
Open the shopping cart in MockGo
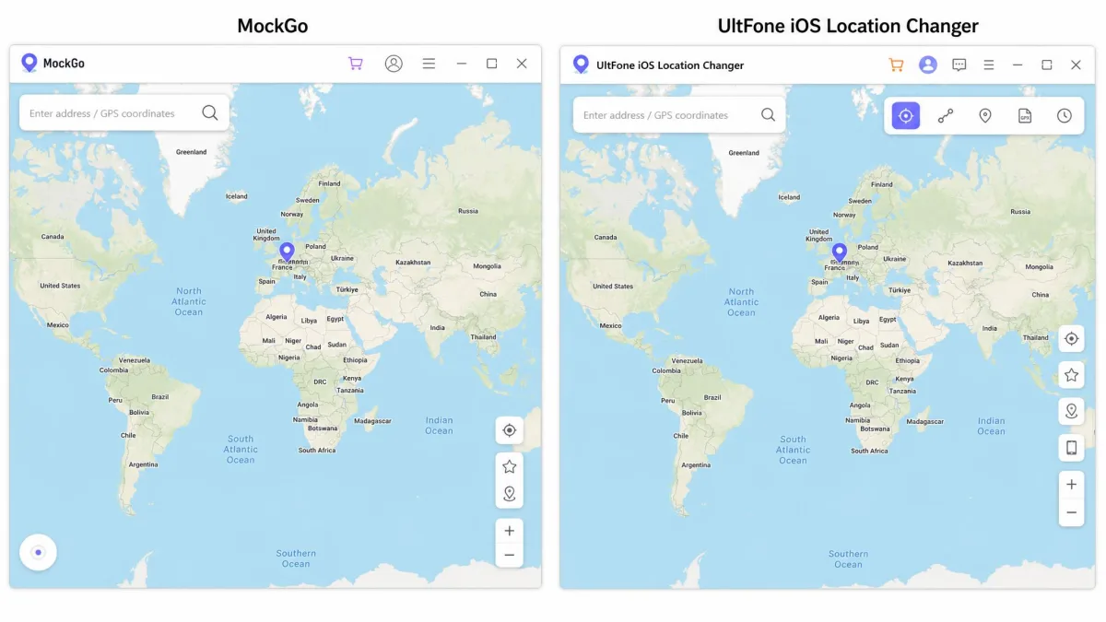tap(355, 64)
